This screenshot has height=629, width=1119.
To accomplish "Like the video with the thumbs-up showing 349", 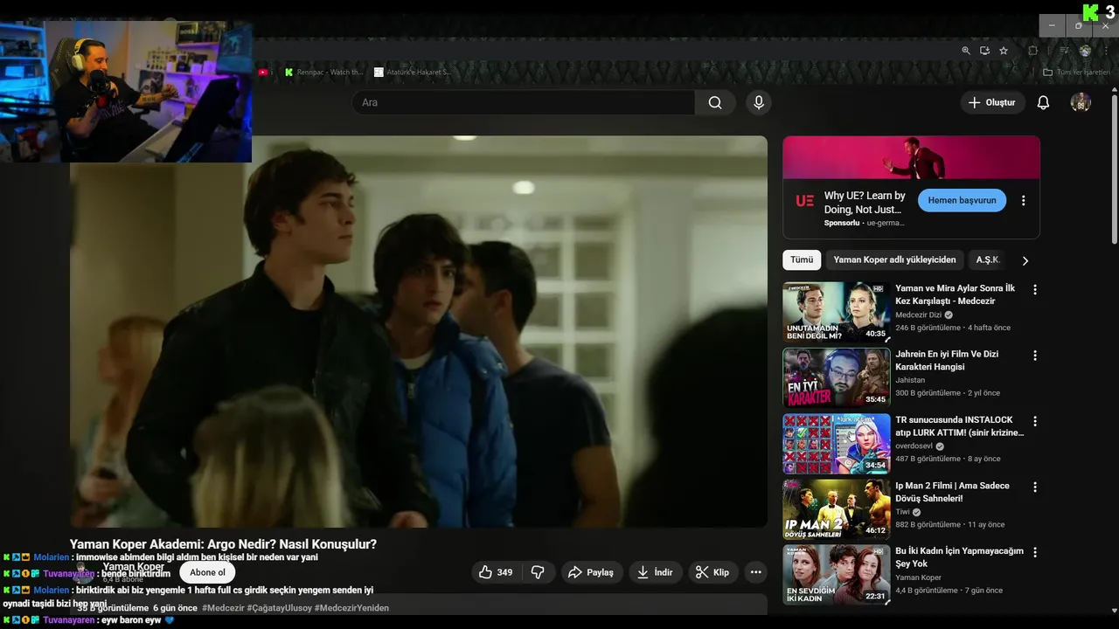I will point(495,572).
